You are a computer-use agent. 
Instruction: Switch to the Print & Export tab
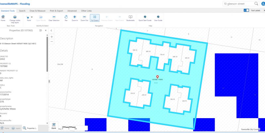[56, 11]
